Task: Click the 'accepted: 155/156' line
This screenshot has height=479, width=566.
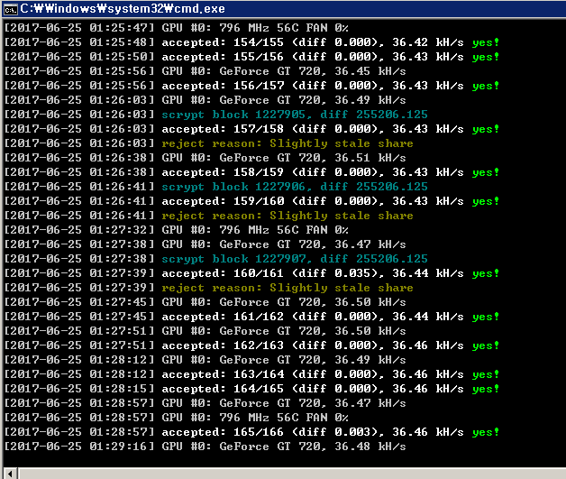Action: click(x=251, y=57)
